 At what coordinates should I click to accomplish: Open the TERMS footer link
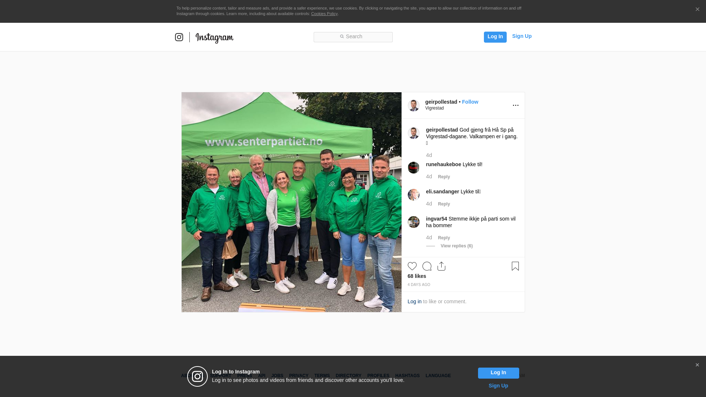point(322,376)
